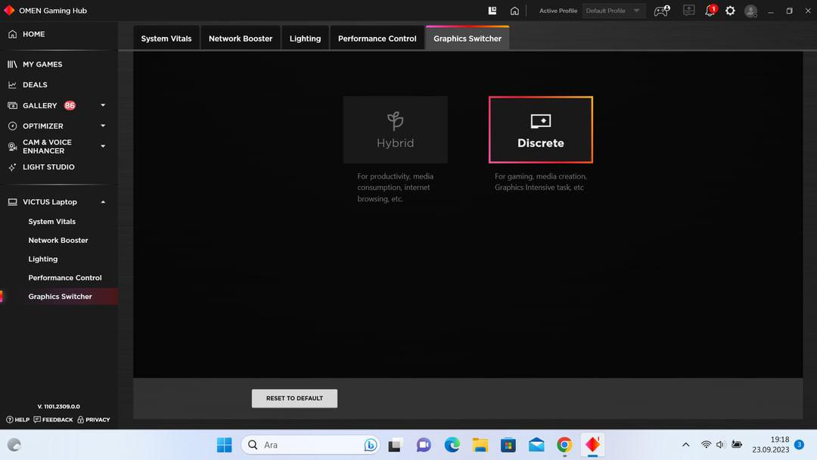The width and height of the screenshot is (817, 460).
Task: Open Teams chat icon on taskbar
Action: tap(424, 445)
